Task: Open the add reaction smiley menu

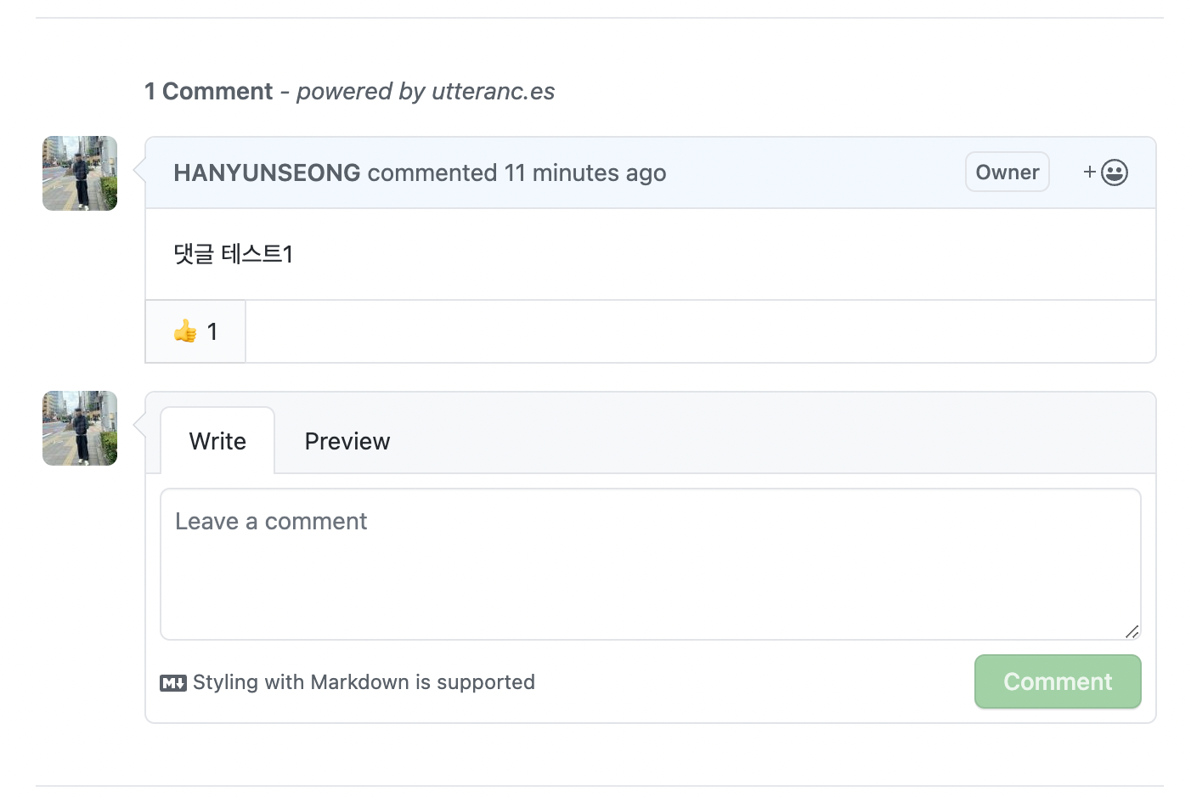Action: click(1106, 172)
